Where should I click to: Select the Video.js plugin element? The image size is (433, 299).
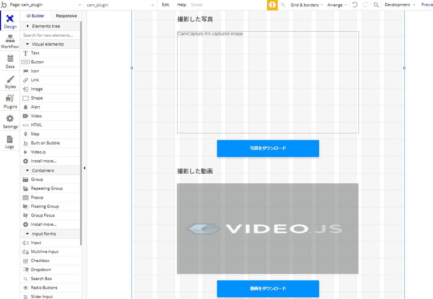38,152
